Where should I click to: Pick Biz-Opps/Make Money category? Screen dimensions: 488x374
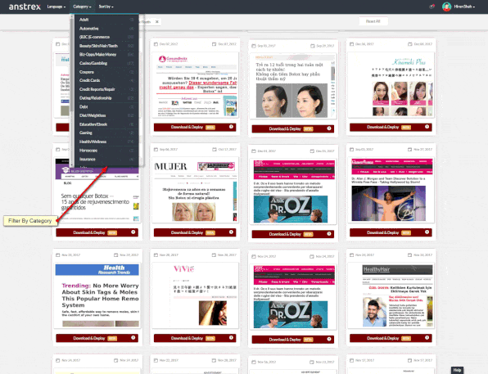tap(106, 55)
